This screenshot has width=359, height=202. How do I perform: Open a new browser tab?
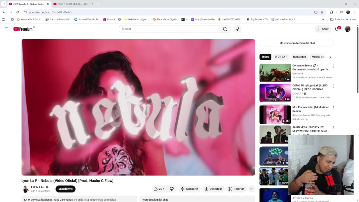tap(99, 4)
